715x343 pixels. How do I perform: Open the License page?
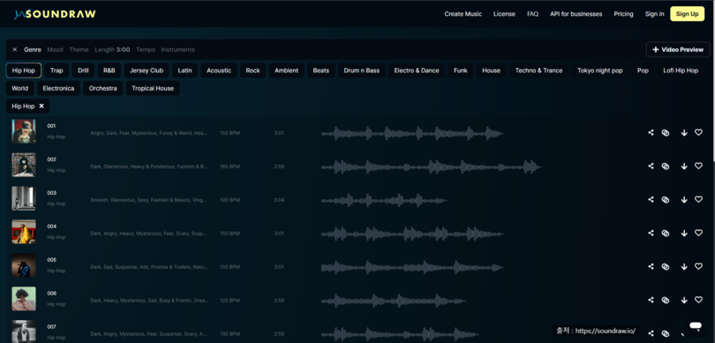tap(504, 14)
